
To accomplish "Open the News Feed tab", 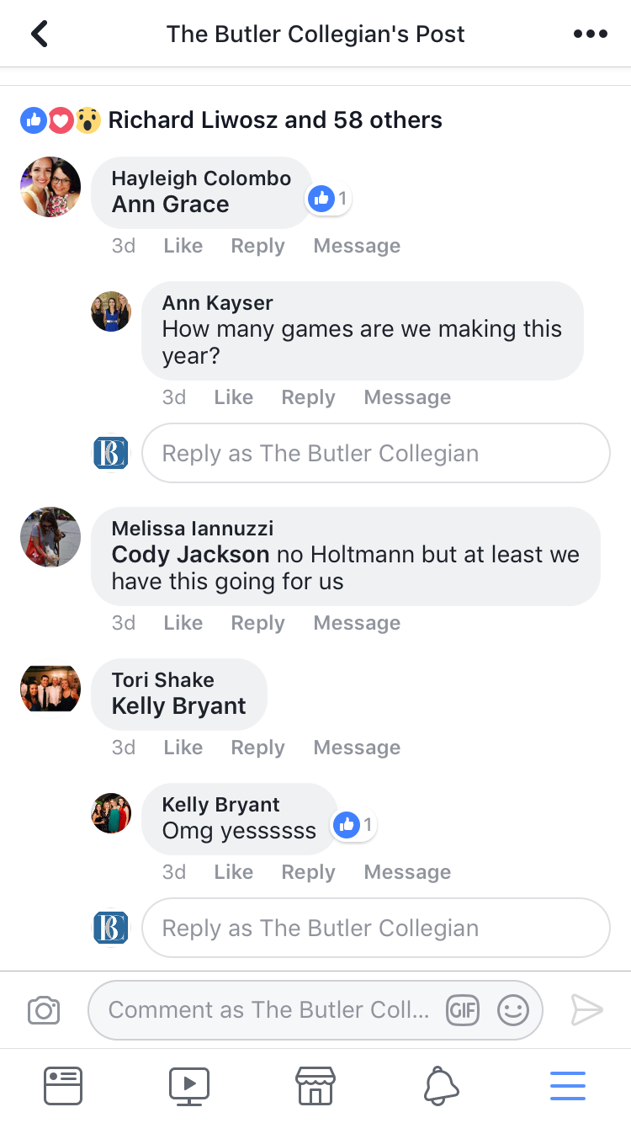I will pyautogui.click(x=63, y=1085).
